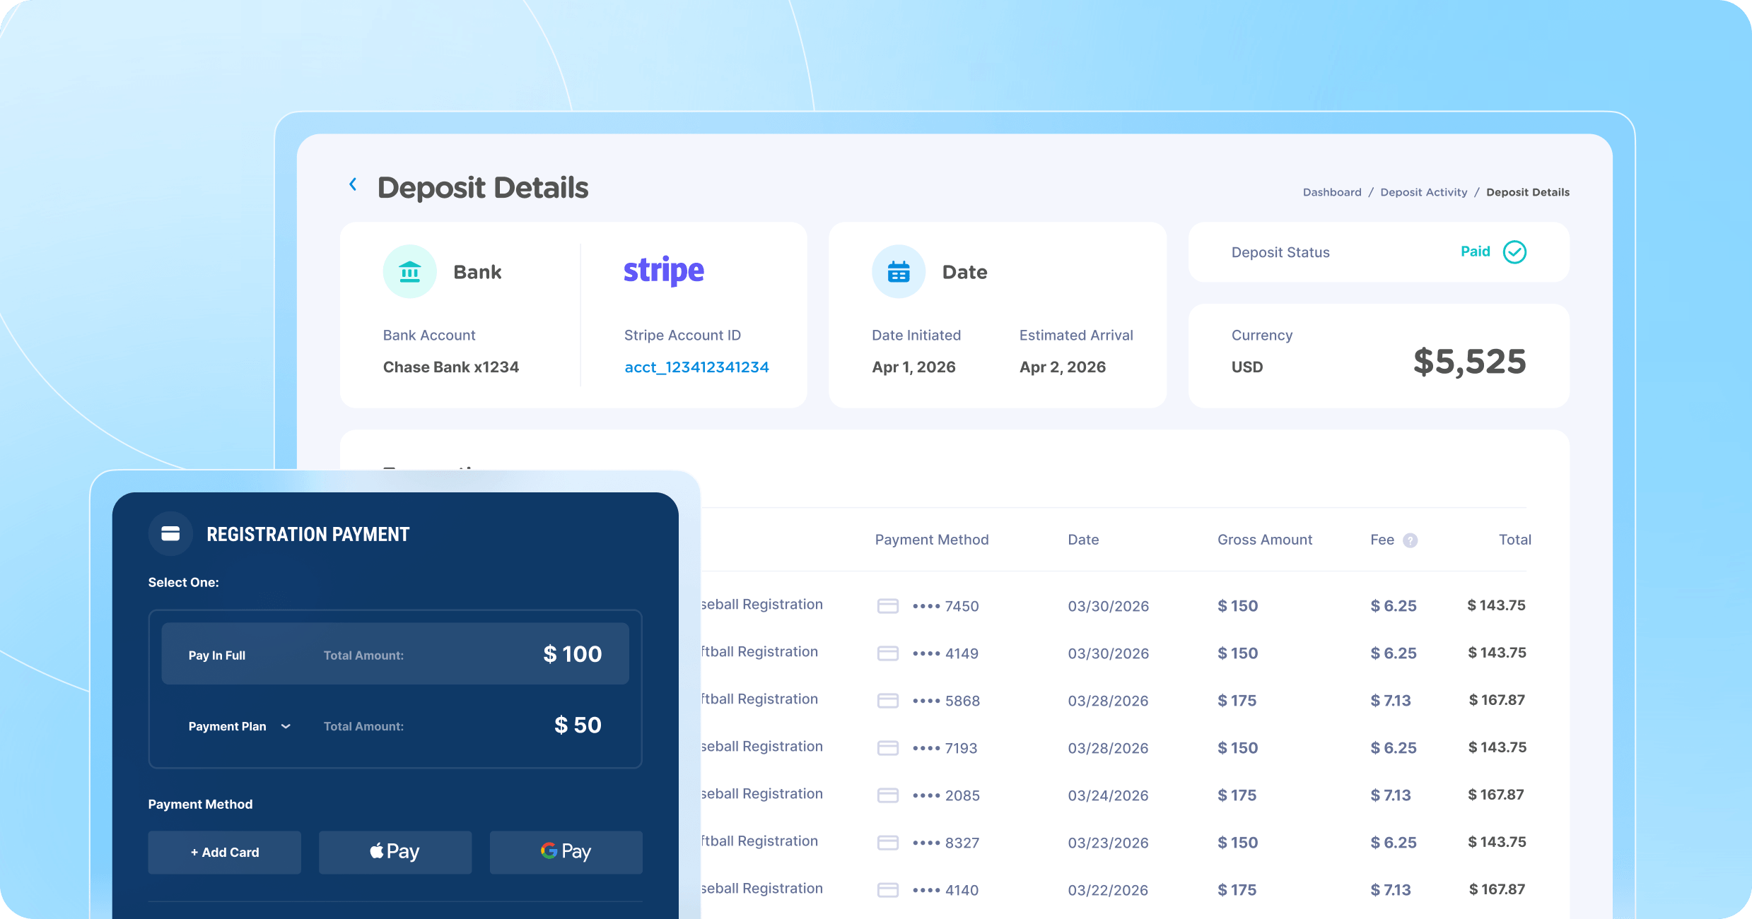This screenshot has height=919, width=1752.
Task: Click the $ 143.75 total for card 8327
Action: pyautogui.click(x=1497, y=842)
